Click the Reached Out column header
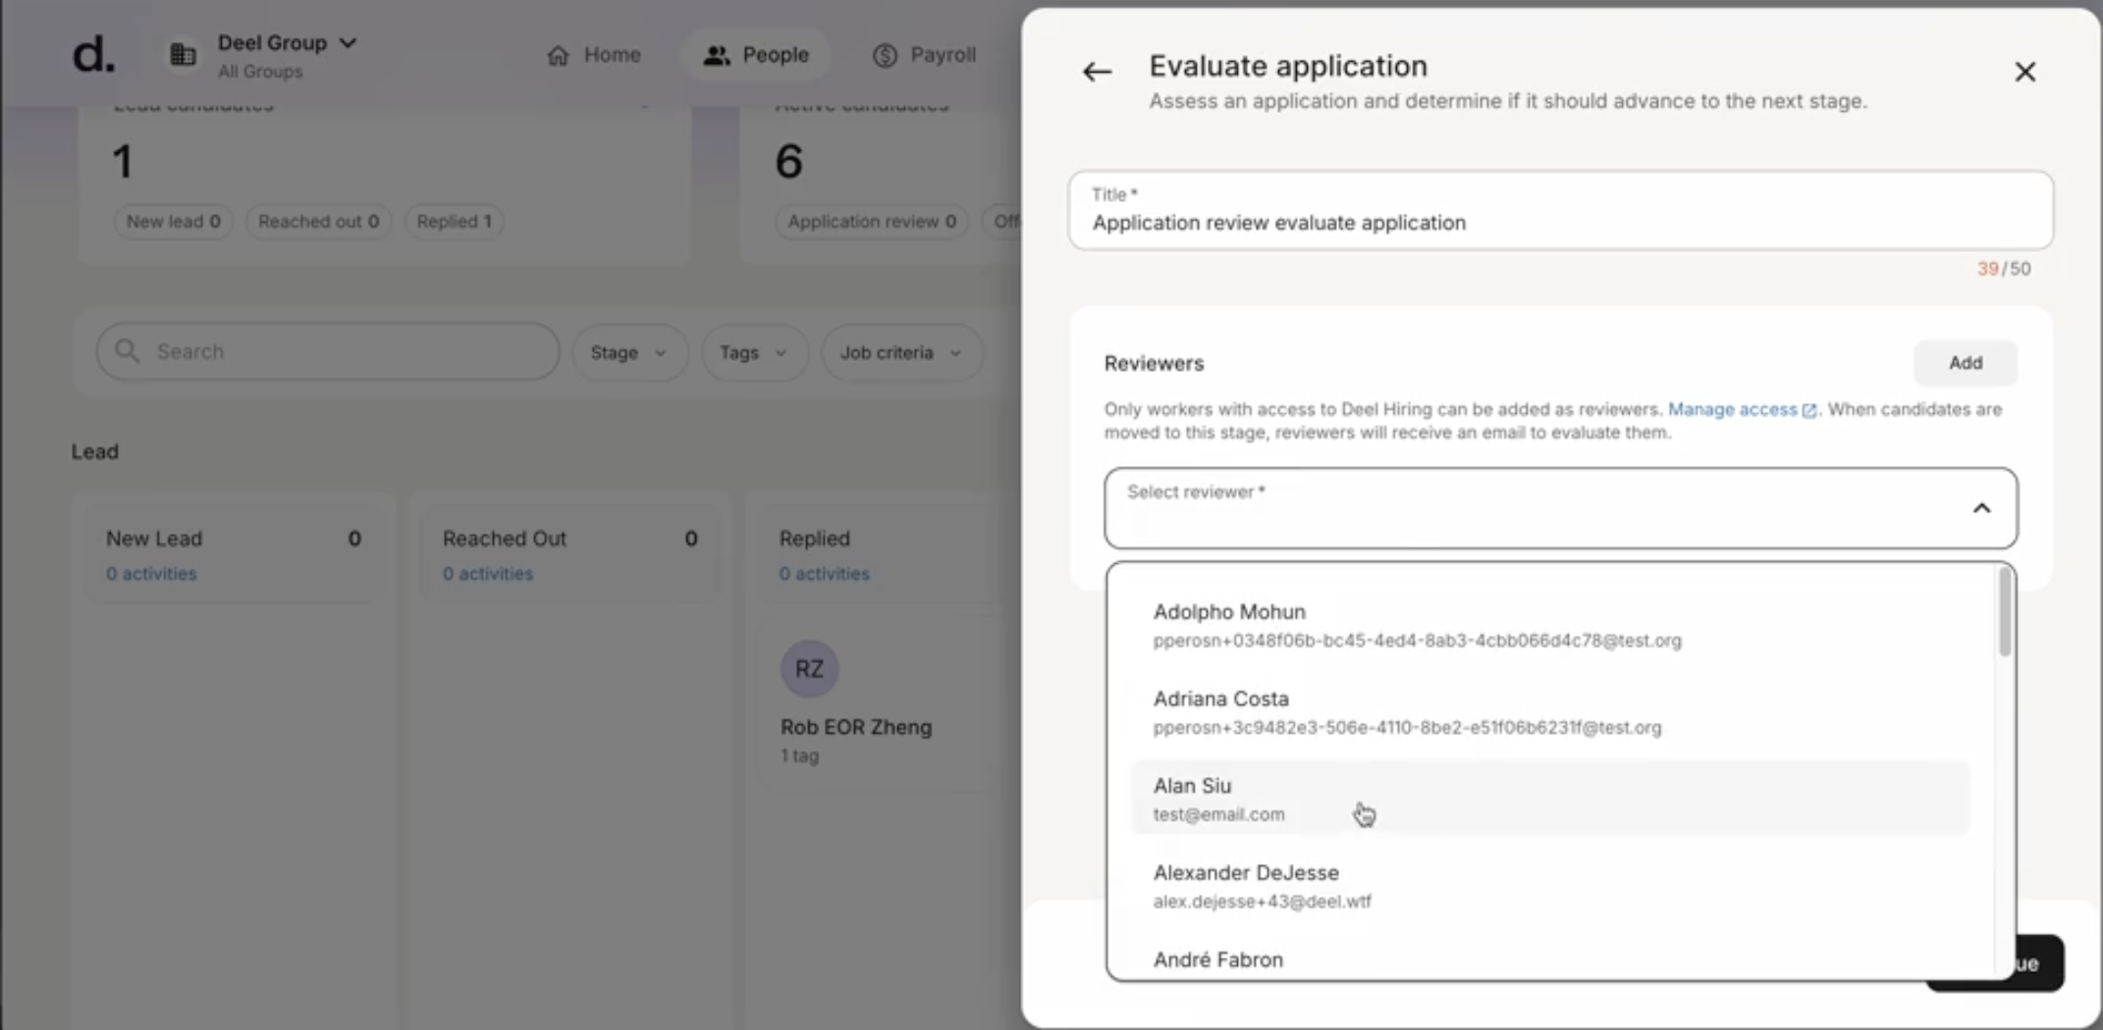This screenshot has width=2103, height=1030. click(505, 539)
